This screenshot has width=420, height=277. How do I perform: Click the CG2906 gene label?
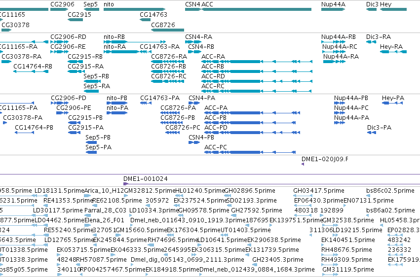(62, 4)
